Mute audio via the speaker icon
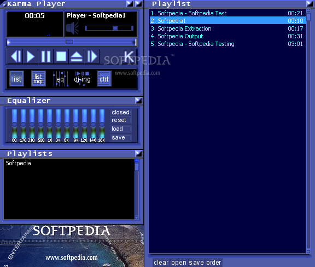The width and height of the screenshot is (315, 267). coord(72,28)
